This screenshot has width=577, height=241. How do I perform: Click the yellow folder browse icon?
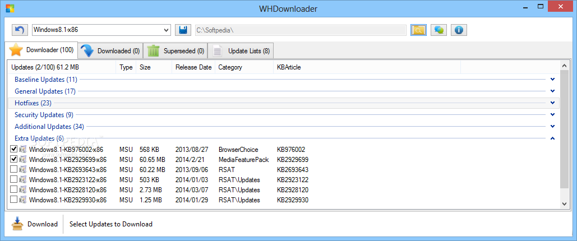pyautogui.click(x=418, y=30)
